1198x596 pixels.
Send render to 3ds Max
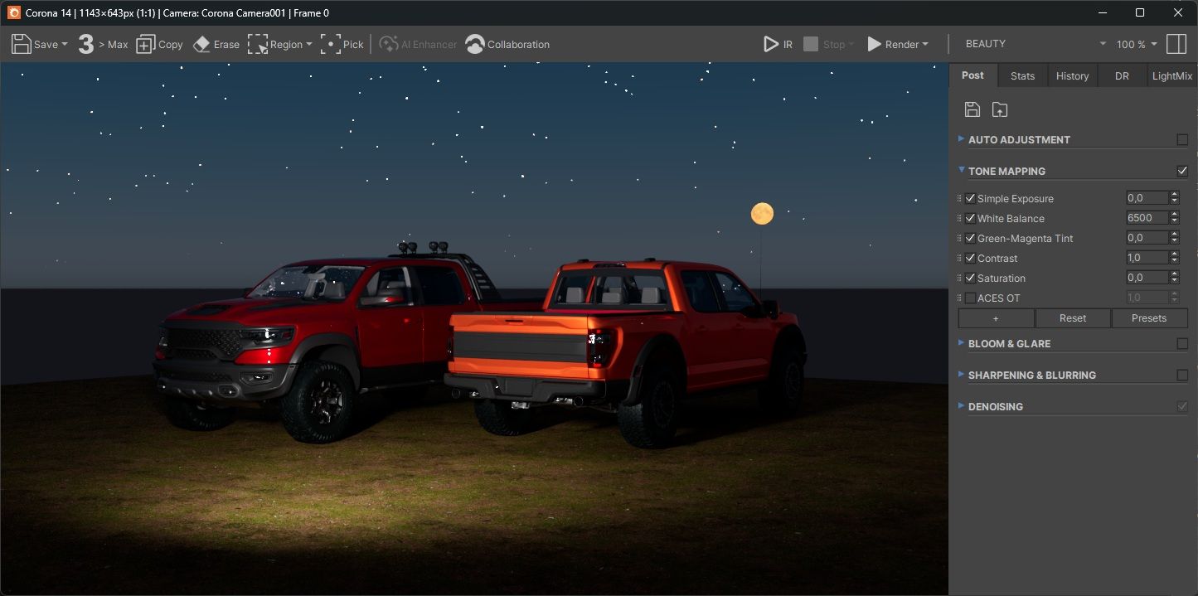click(x=102, y=45)
